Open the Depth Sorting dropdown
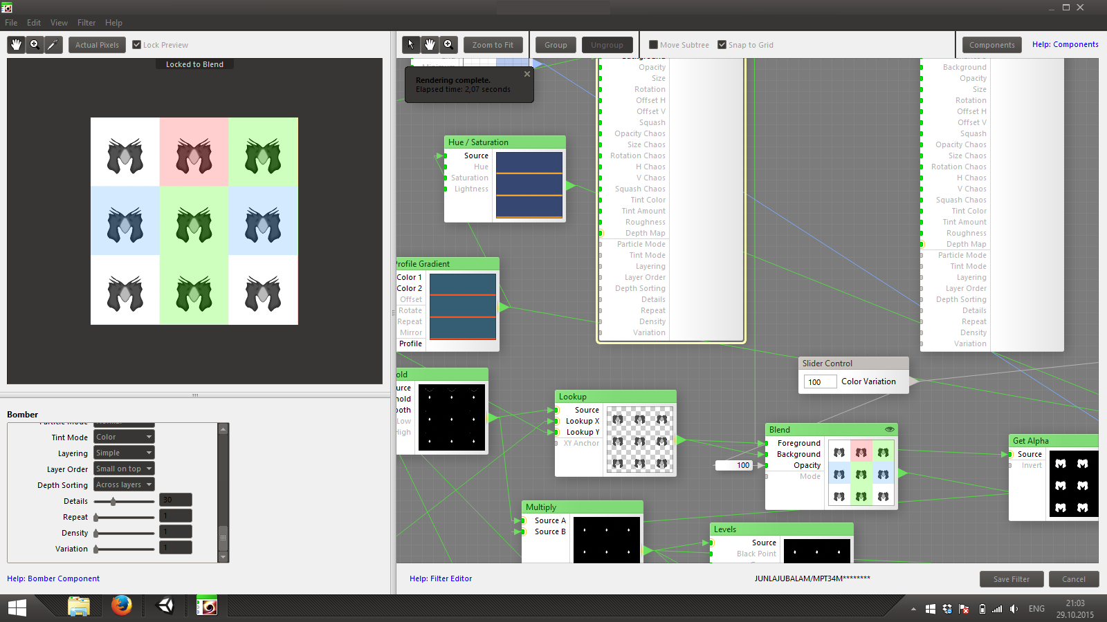The width and height of the screenshot is (1107, 622). point(124,484)
